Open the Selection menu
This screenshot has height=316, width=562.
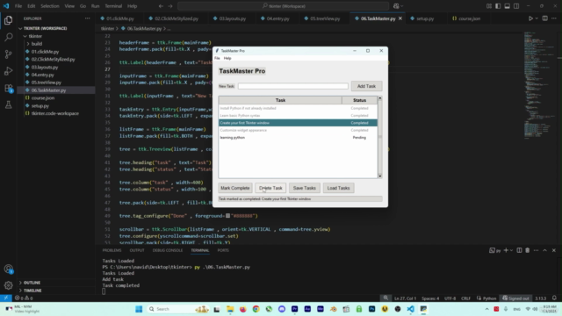pyautogui.click(x=50, y=6)
